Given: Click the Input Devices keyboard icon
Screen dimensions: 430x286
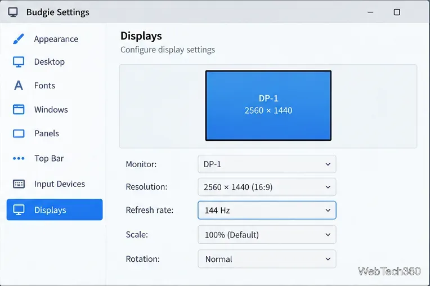Looking at the screenshot, I should [19, 184].
